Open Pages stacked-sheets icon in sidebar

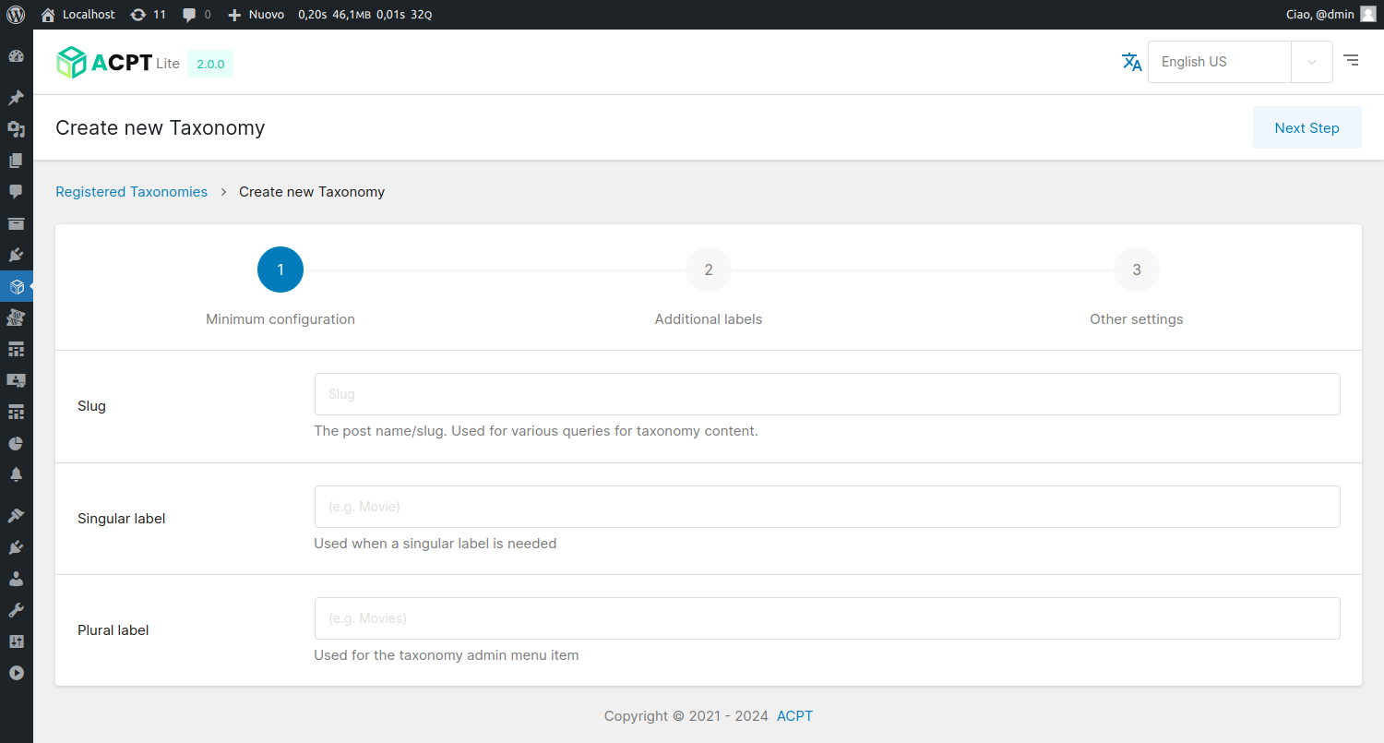pyautogui.click(x=16, y=161)
